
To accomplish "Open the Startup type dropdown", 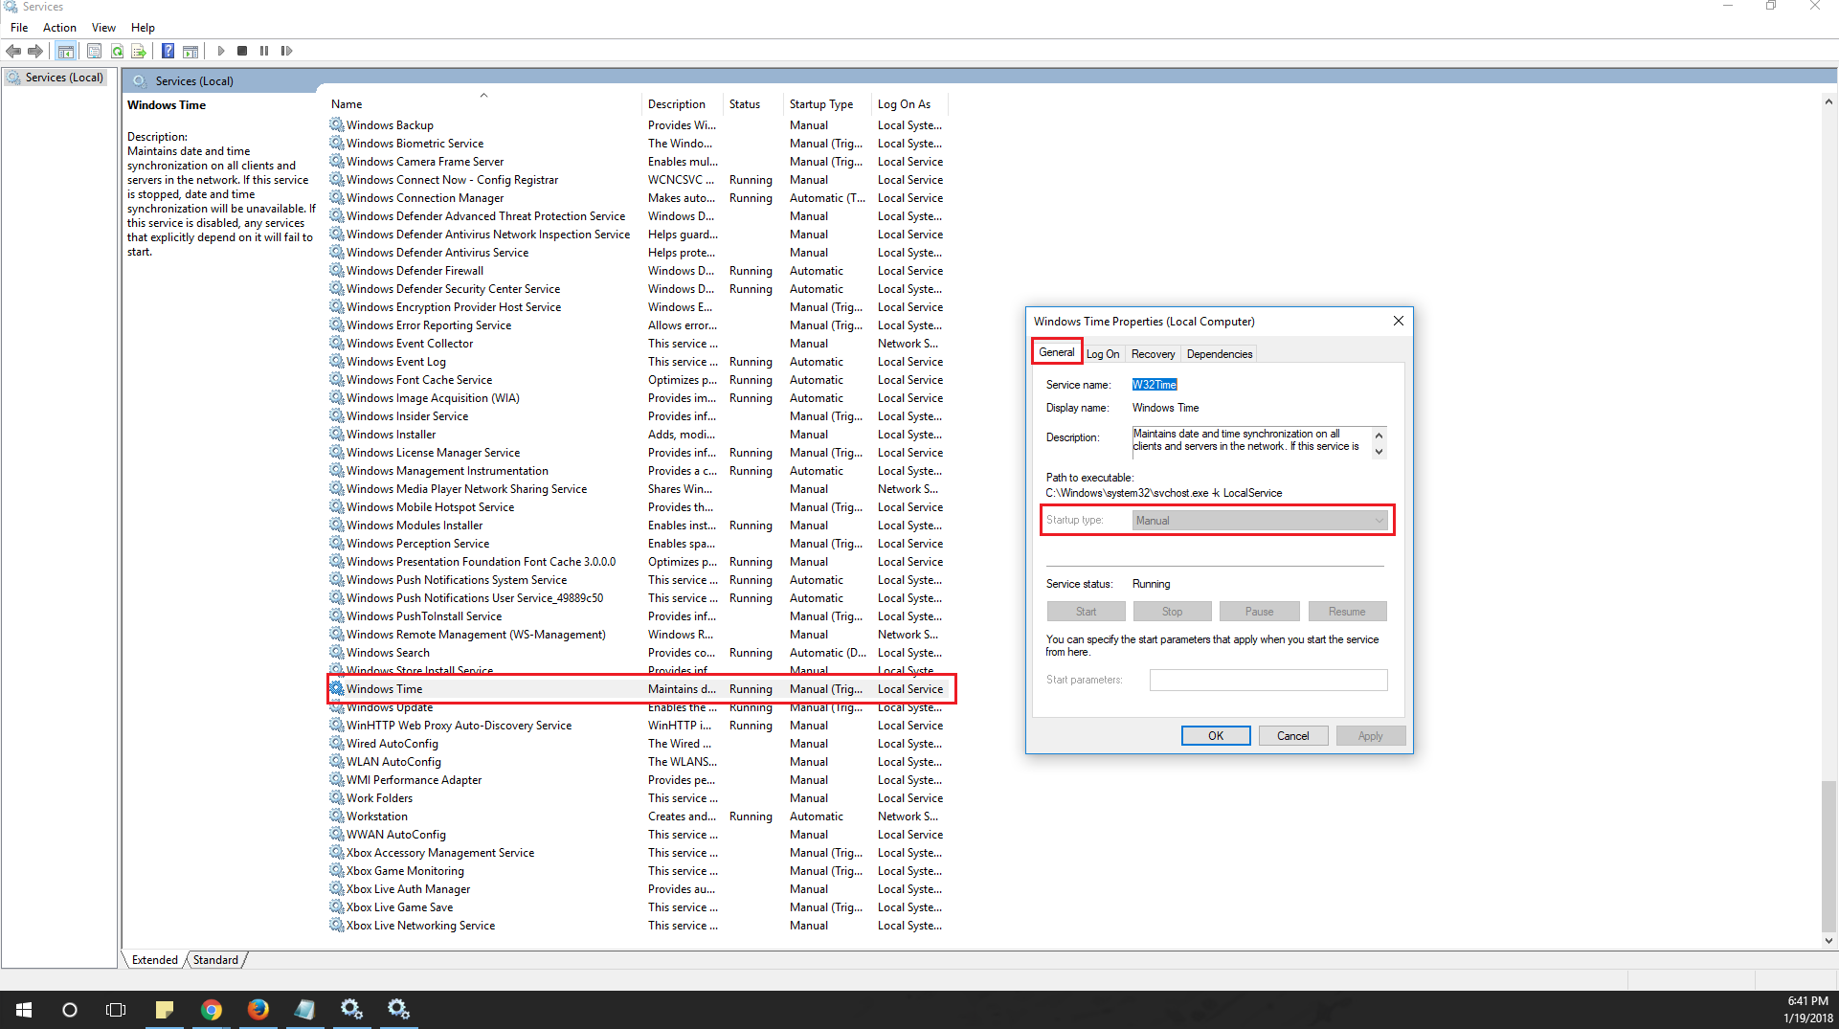I will (x=1260, y=521).
